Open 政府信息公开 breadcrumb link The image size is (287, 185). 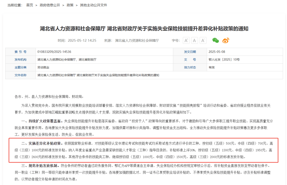50,5
